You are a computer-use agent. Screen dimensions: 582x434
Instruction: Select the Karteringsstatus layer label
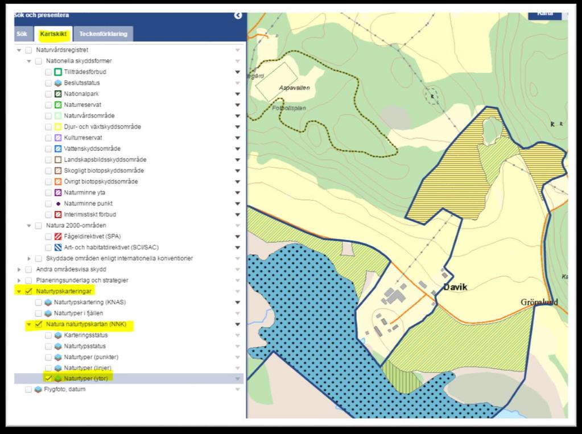86,335
